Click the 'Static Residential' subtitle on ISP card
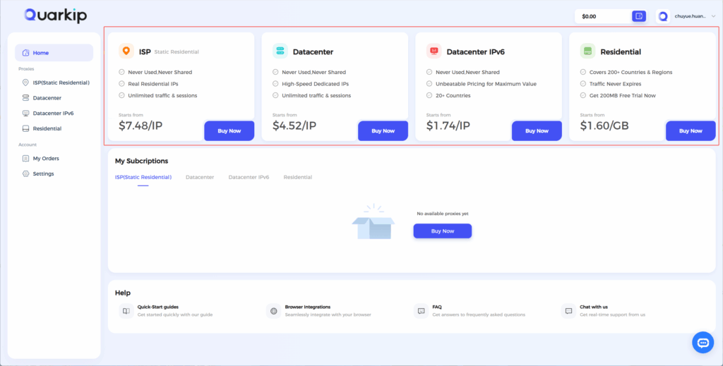 coord(177,52)
